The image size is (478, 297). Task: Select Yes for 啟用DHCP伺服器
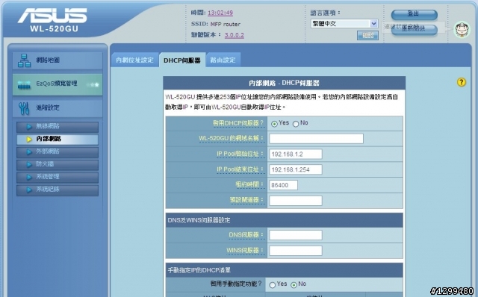click(274, 124)
